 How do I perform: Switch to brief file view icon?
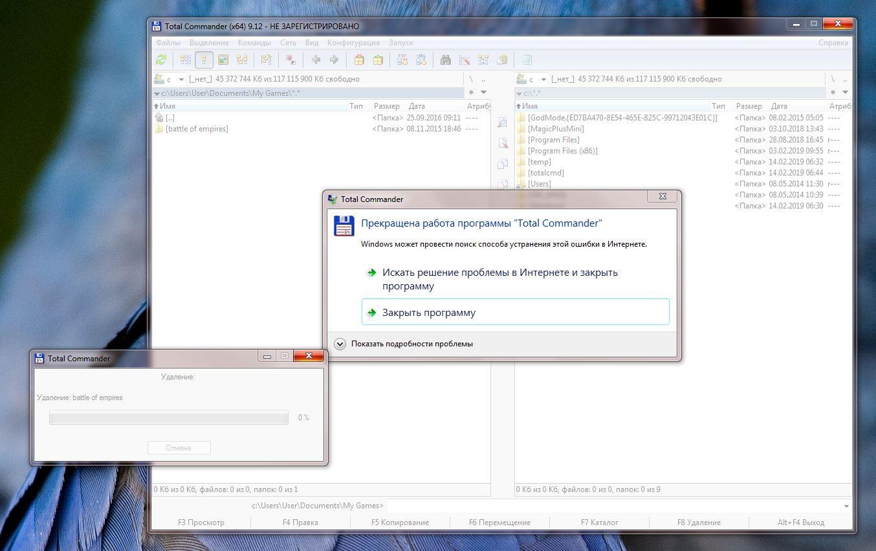coord(186,60)
